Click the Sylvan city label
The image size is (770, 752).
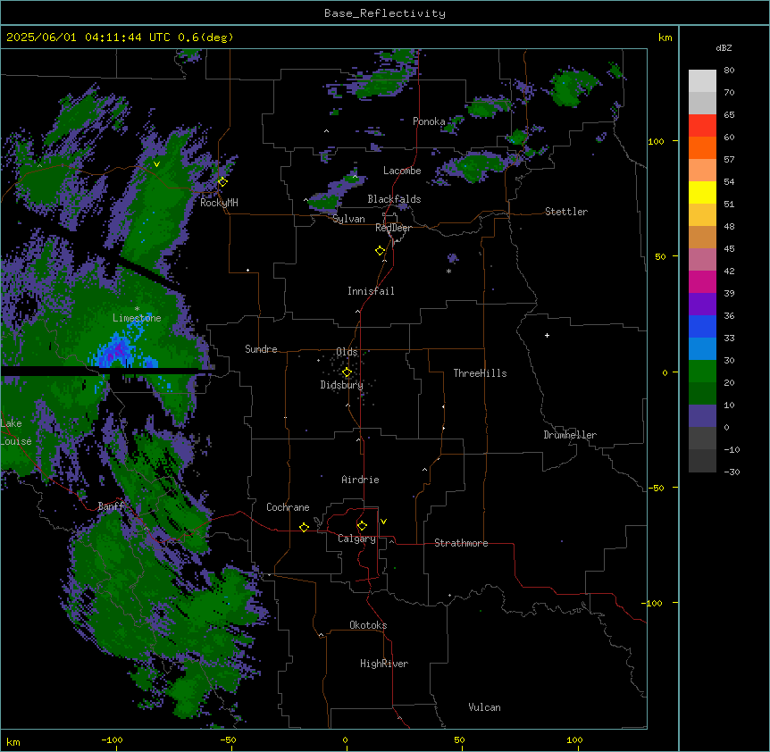click(348, 219)
